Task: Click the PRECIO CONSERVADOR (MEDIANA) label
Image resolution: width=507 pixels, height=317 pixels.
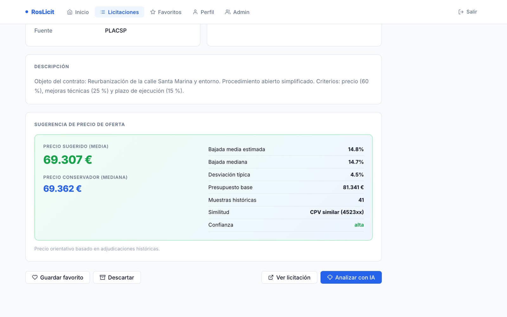Action: (85, 177)
